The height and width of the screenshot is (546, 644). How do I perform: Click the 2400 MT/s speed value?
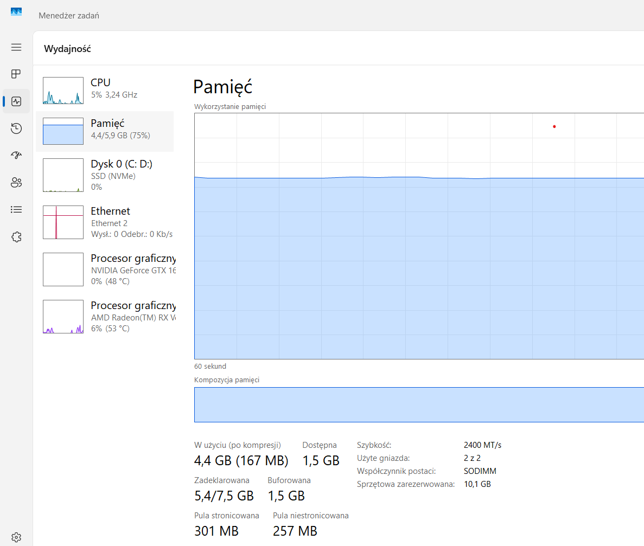tap(482, 445)
